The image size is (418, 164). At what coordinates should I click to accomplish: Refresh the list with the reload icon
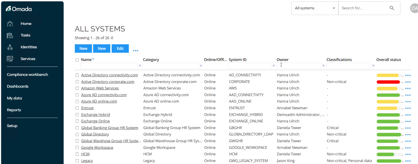click(112, 38)
